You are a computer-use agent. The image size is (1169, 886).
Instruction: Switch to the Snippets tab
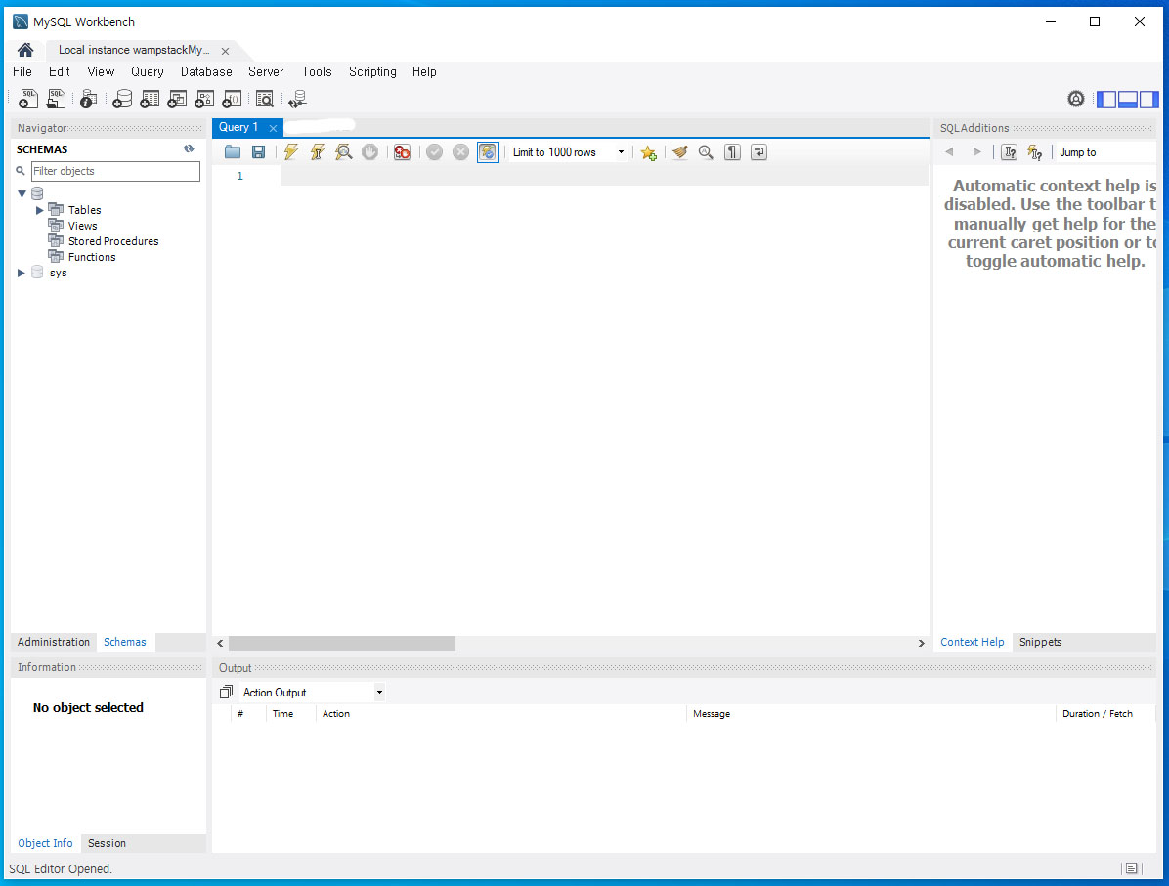coord(1040,642)
